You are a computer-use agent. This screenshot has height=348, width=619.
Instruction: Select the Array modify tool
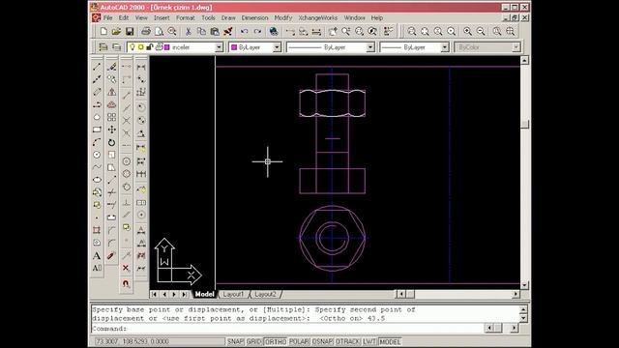coord(112,117)
